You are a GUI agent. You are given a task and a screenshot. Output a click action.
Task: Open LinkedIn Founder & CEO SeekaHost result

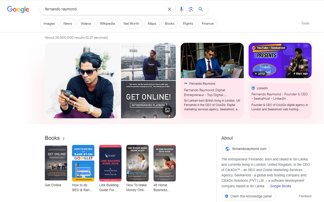pyautogui.click(x=280, y=96)
